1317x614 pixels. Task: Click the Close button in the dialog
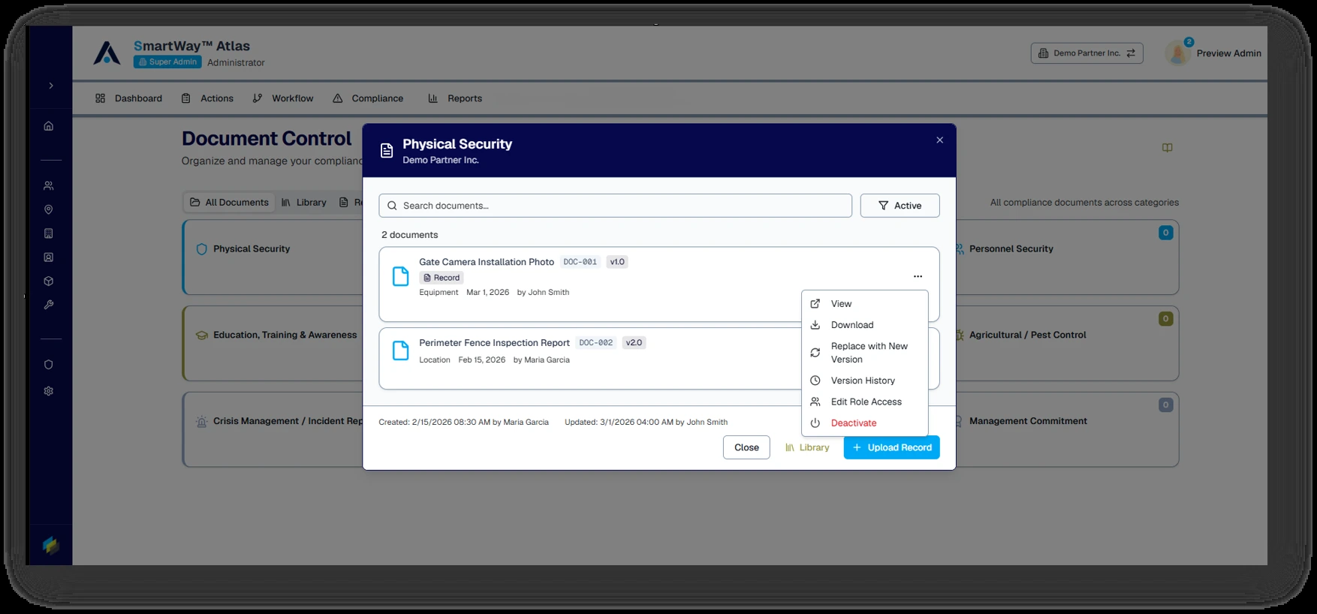[x=746, y=447]
